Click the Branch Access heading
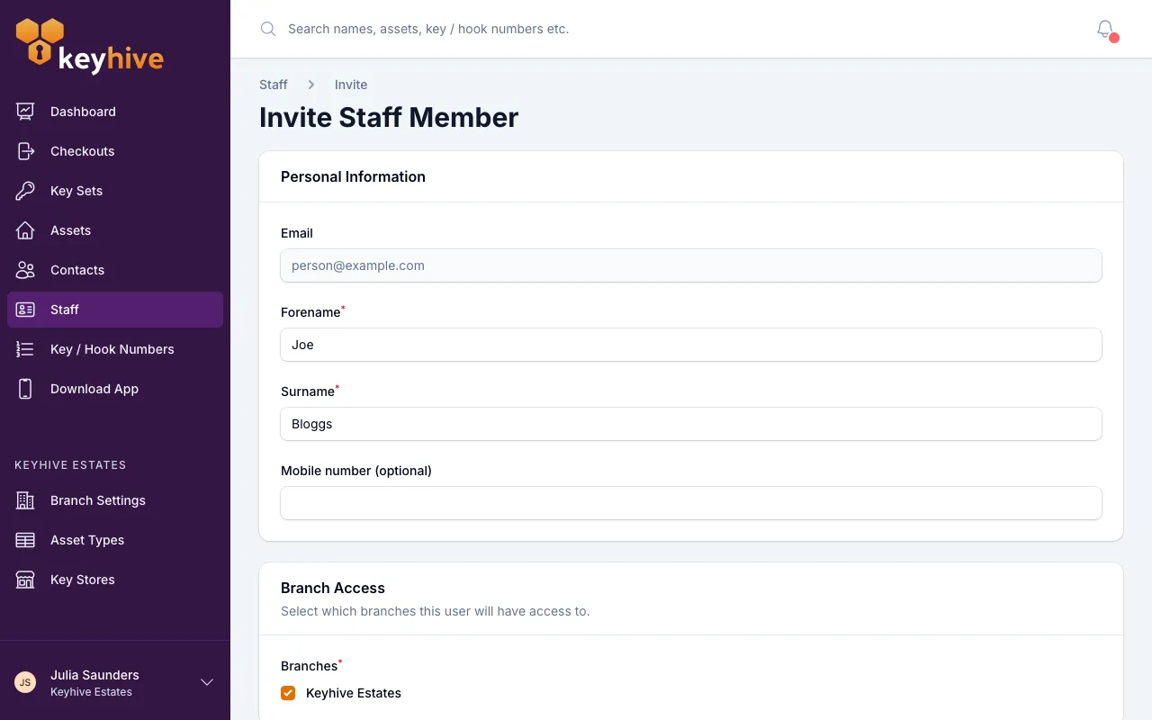This screenshot has height=720, width=1152. coord(333,588)
